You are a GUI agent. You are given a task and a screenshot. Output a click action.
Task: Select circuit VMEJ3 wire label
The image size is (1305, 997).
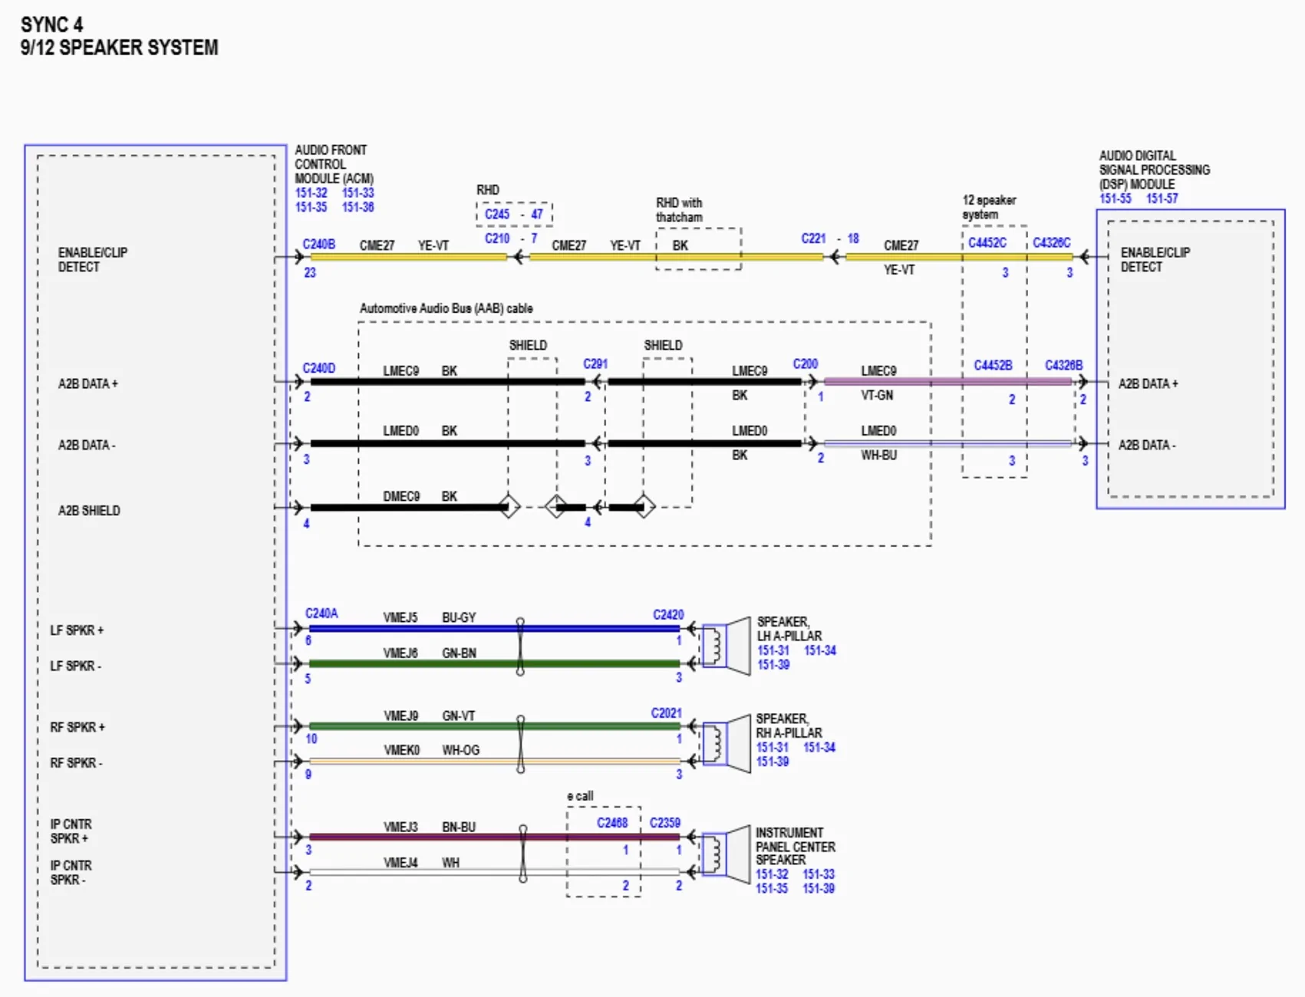(x=400, y=828)
